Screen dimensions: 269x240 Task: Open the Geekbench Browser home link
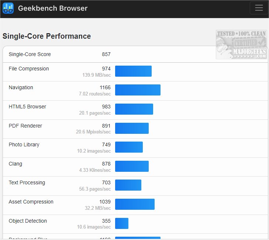53,8
